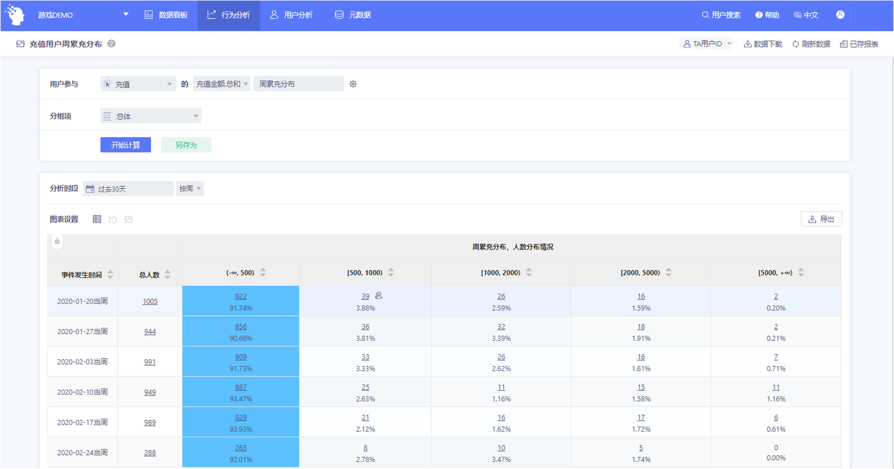Click the 33 value link
This screenshot has height=469, width=894.
pos(365,357)
